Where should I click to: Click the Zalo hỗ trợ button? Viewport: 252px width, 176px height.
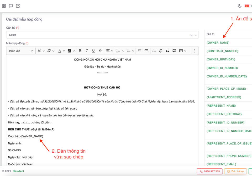click(235, 171)
